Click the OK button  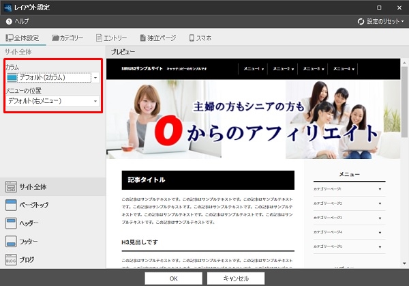[x=173, y=278]
